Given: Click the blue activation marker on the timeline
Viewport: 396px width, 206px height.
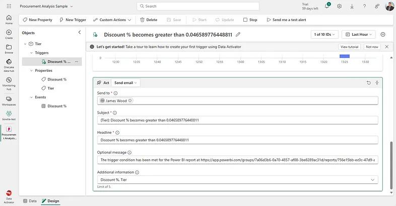Looking at the screenshot, I should pos(345,56).
